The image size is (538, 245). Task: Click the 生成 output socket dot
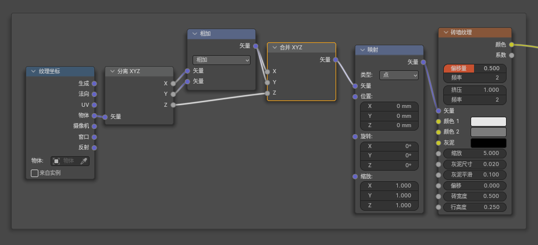[x=94, y=84]
